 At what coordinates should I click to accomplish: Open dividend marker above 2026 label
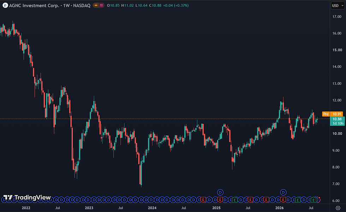point(283,192)
